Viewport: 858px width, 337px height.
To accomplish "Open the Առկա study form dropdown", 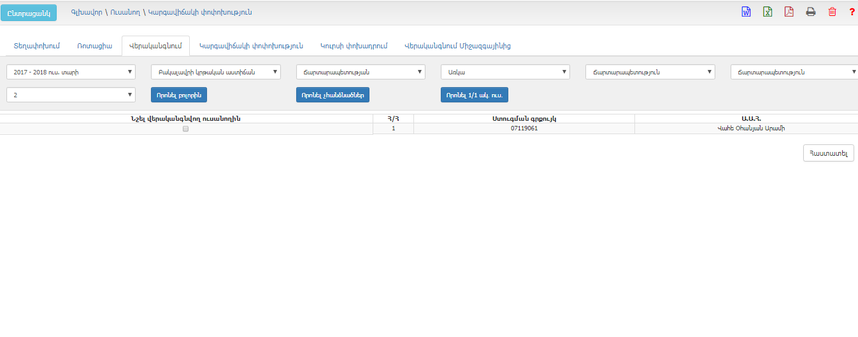I will [504, 72].
